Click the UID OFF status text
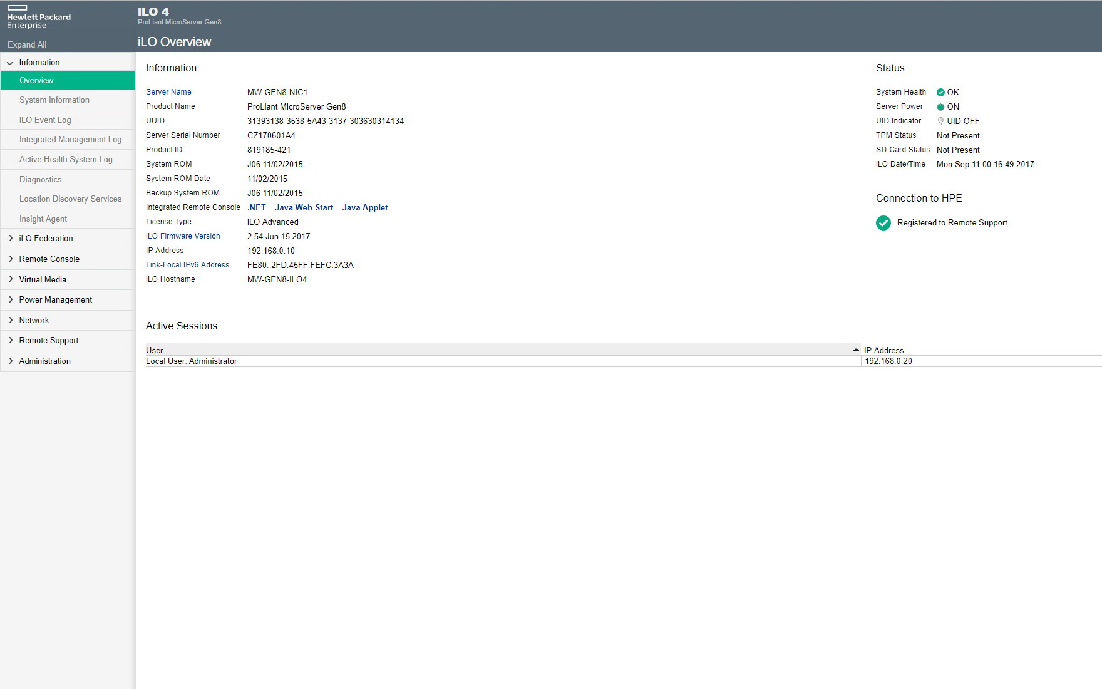 [x=963, y=122]
